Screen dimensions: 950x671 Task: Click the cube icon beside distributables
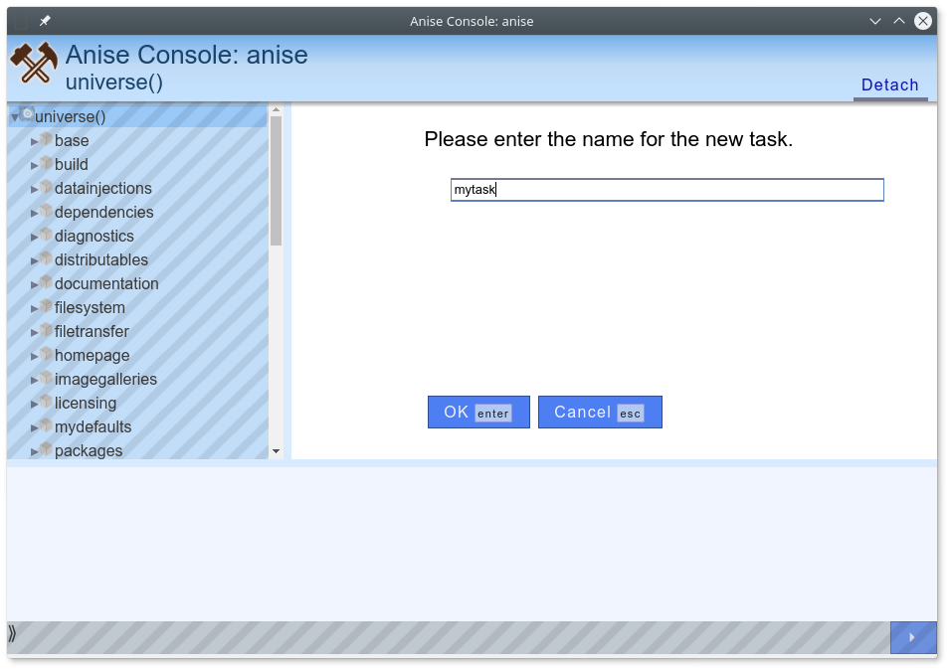point(47,258)
